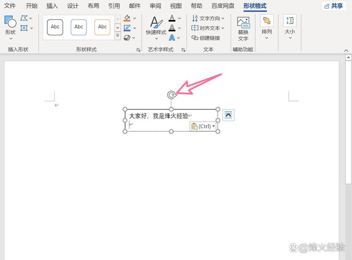This screenshot has width=352, height=260.
Task: Open the 文件 menu
Action: [10, 6]
